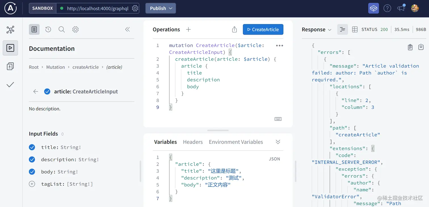Open the Explorer play sidebar icon
This screenshot has height=207, width=429.
coord(10,48)
